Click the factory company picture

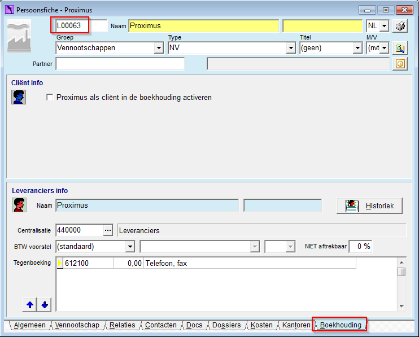19,36
